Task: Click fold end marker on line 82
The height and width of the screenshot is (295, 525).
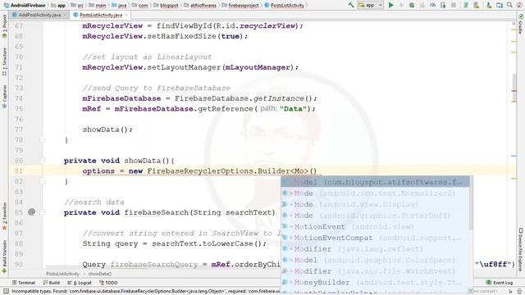Action: coord(43,181)
